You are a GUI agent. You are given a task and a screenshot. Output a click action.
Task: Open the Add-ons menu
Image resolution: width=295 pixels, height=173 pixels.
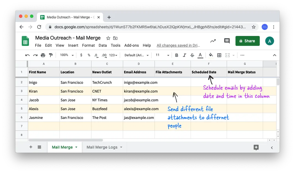(x=131, y=45)
